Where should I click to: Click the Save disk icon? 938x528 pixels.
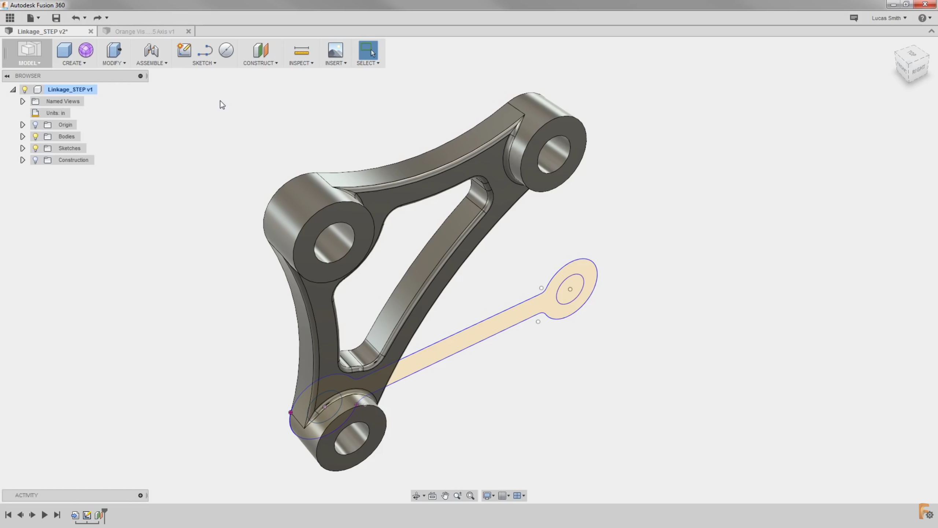point(56,18)
